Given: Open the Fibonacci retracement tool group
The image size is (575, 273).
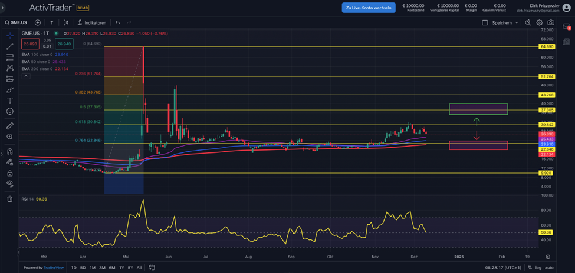Looking at the screenshot, I should point(10,57).
